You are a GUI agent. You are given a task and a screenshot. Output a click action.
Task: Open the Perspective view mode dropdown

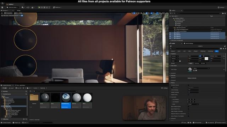[9, 13]
